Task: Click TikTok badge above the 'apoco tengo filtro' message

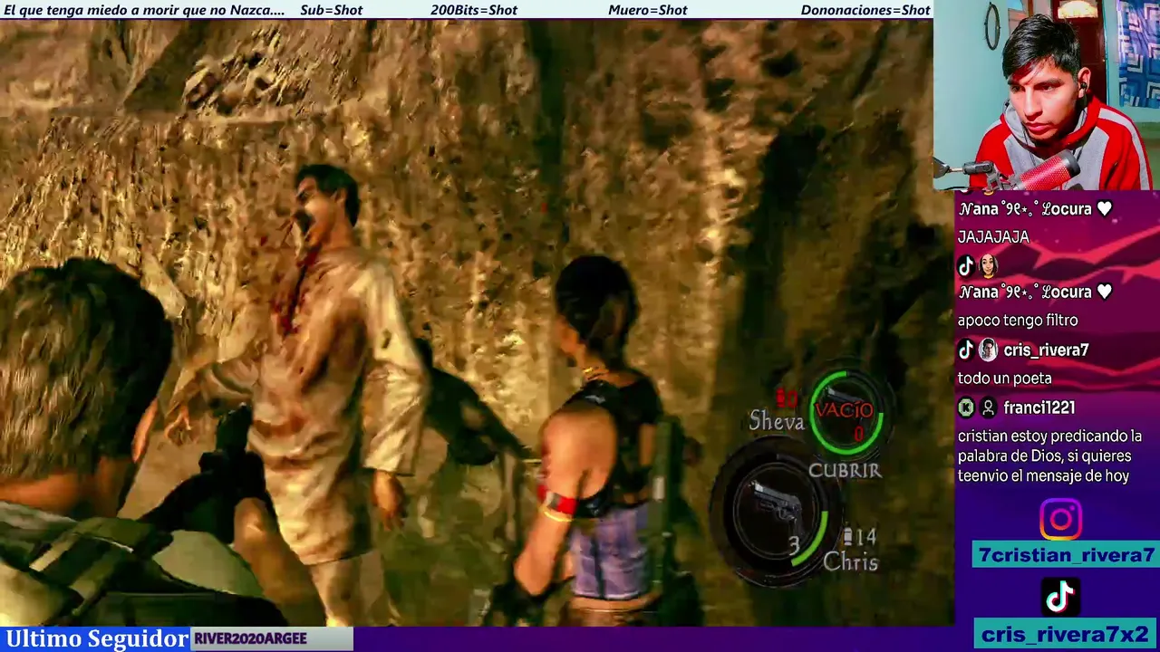Action: [x=966, y=266]
